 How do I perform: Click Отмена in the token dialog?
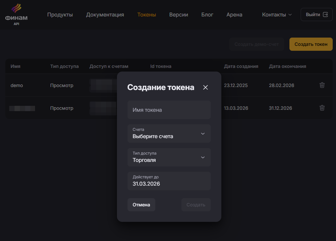point(141,204)
